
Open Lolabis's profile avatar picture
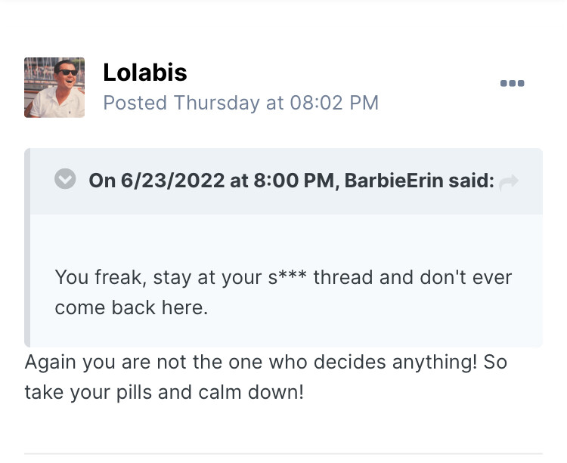tap(54, 88)
